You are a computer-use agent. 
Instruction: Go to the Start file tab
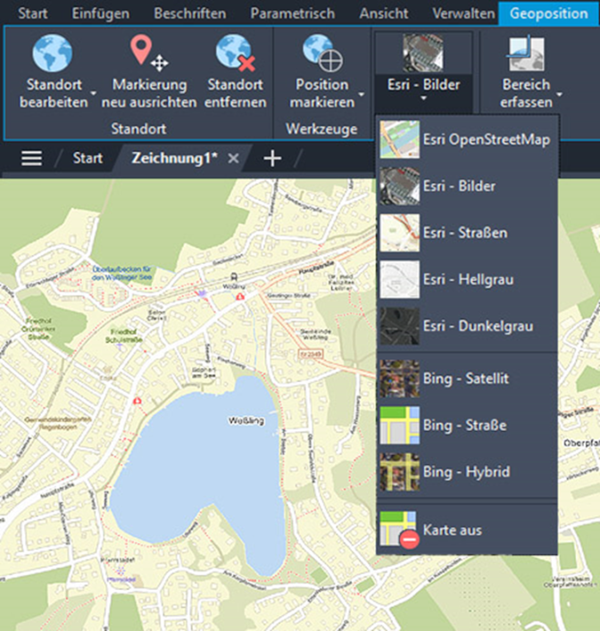click(x=87, y=158)
